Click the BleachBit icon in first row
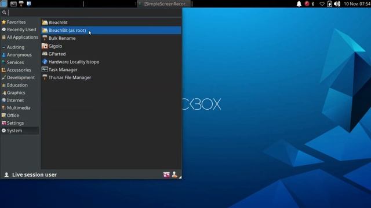The height and width of the screenshot is (208, 371). click(45, 23)
